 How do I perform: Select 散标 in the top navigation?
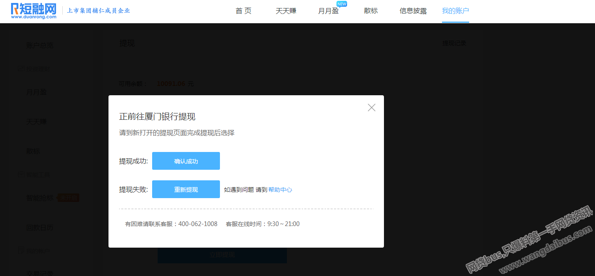[x=371, y=11]
